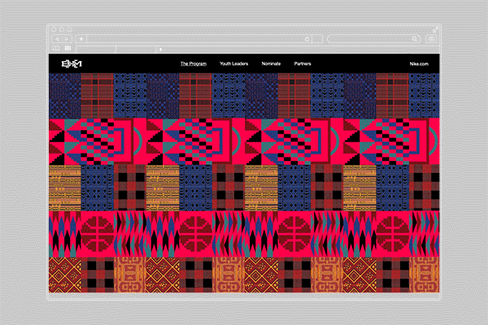Screen dimensions: 488x325
Task: Open The Program nav item
Action: coord(194,63)
